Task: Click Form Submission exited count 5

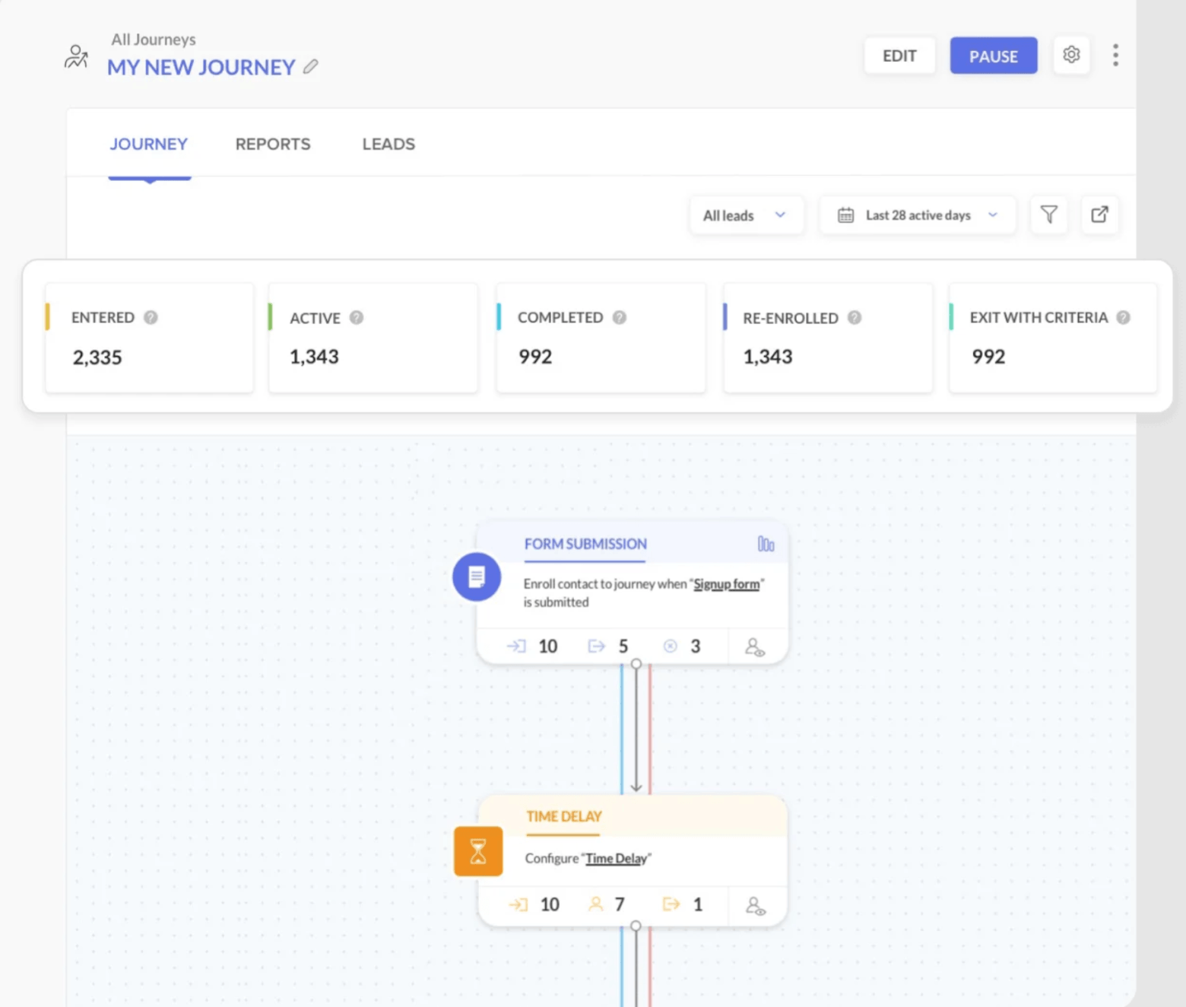Action: point(609,646)
